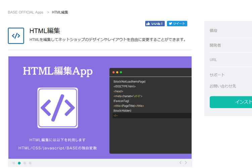Click the HTML編集 breadcrumb item
This screenshot has height=168, width=252.
pos(60,12)
